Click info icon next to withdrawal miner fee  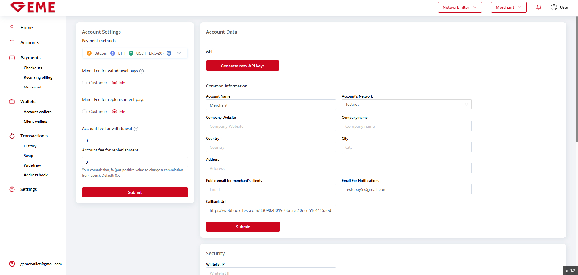click(x=142, y=71)
